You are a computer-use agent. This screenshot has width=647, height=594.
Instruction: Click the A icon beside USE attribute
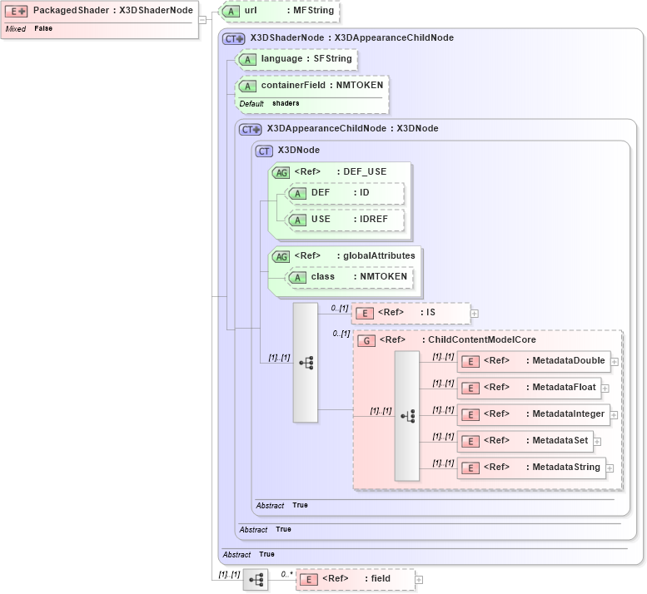(297, 220)
